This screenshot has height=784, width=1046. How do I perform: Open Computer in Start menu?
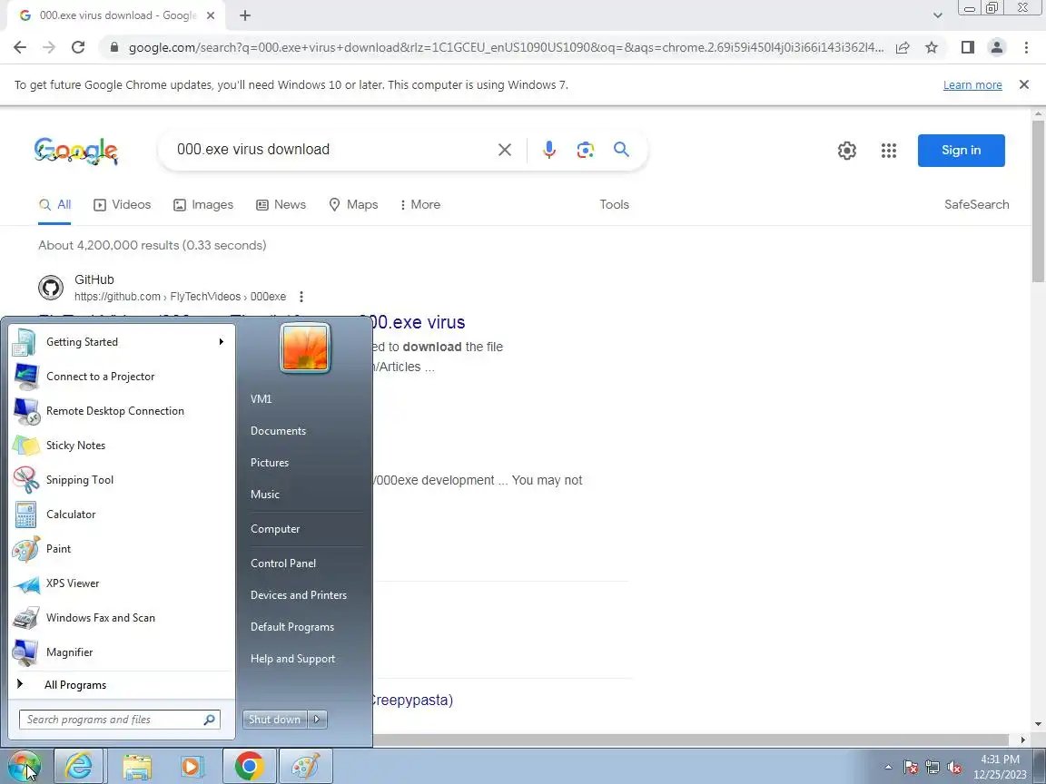[275, 529]
